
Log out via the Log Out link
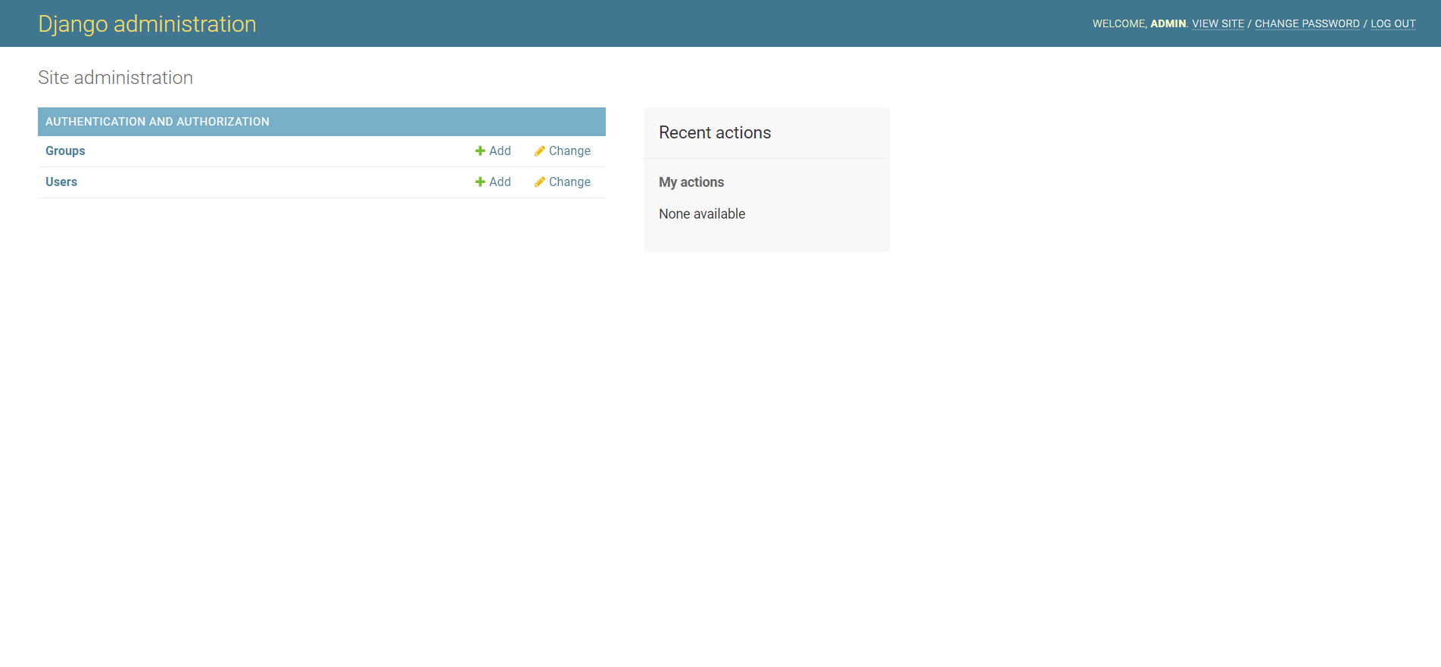point(1393,24)
